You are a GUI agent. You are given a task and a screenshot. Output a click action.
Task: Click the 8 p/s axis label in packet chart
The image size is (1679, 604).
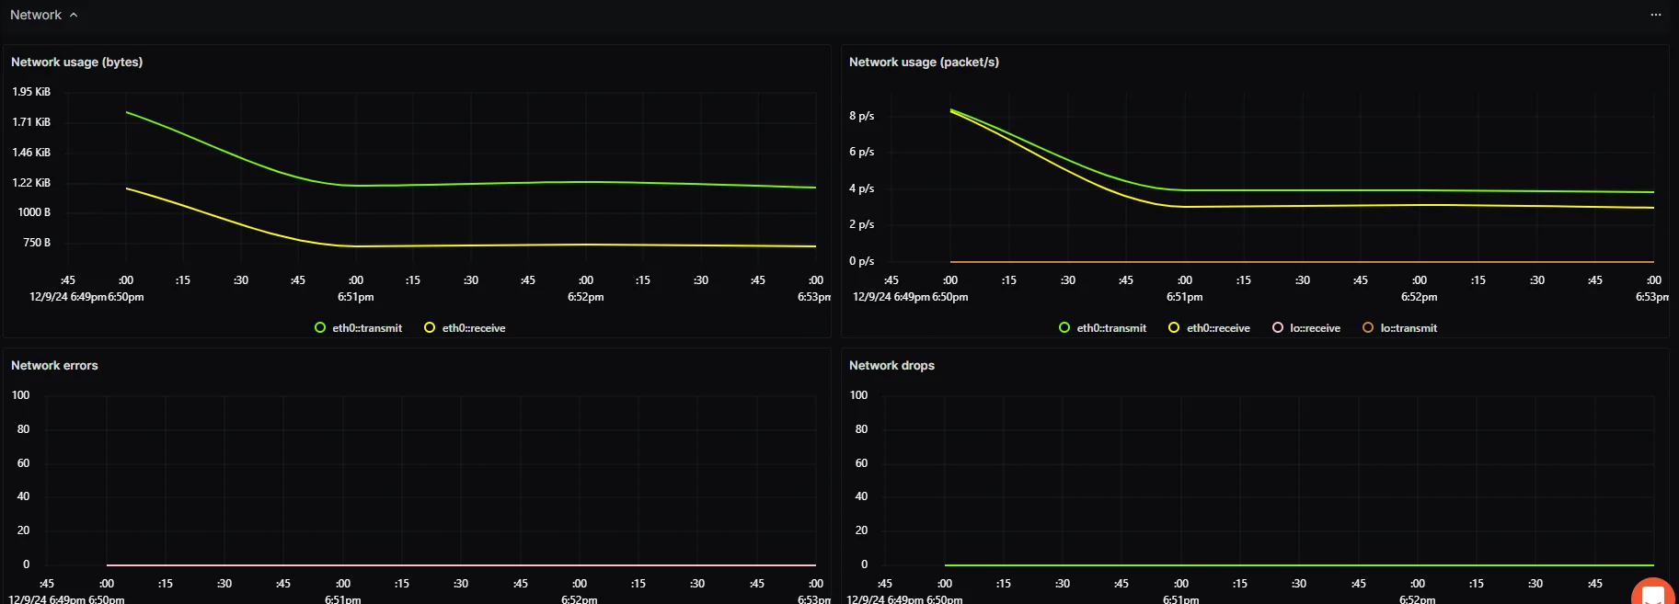click(861, 116)
